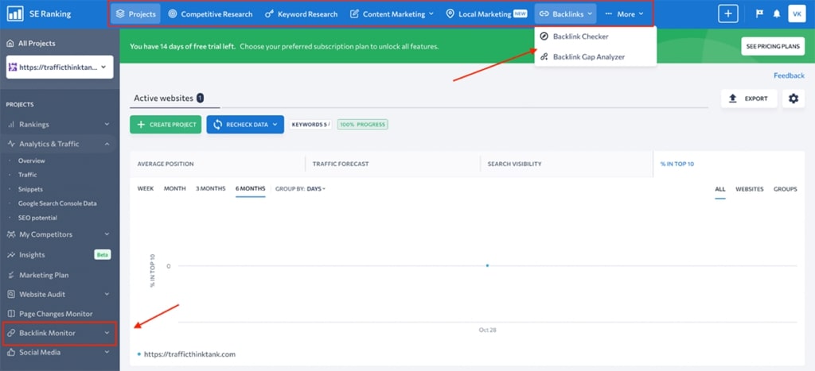Select the Average Position metric tab
The width and height of the screenshot is (815, 371).
pos(217,164)
